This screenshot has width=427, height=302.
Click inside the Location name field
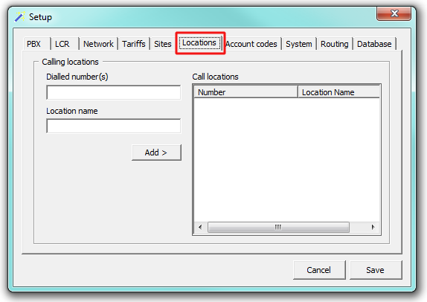(x=114, y=126)
